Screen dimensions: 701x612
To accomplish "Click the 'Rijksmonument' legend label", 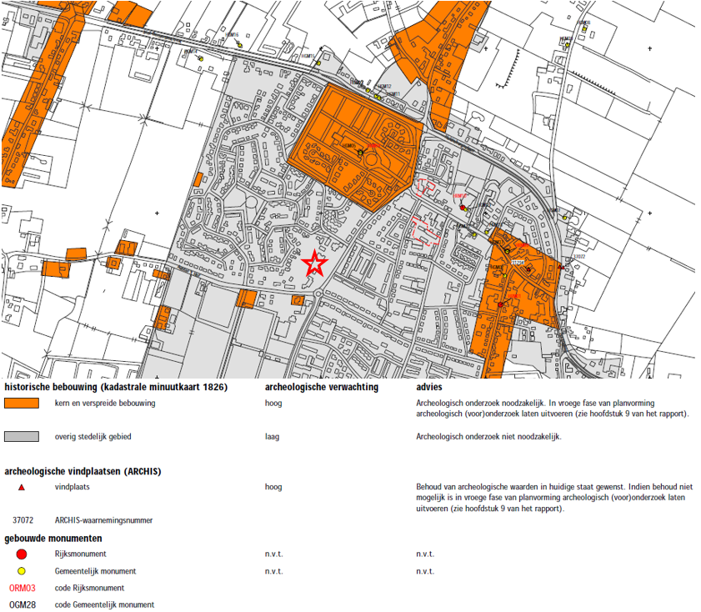I will pos(81,554).
